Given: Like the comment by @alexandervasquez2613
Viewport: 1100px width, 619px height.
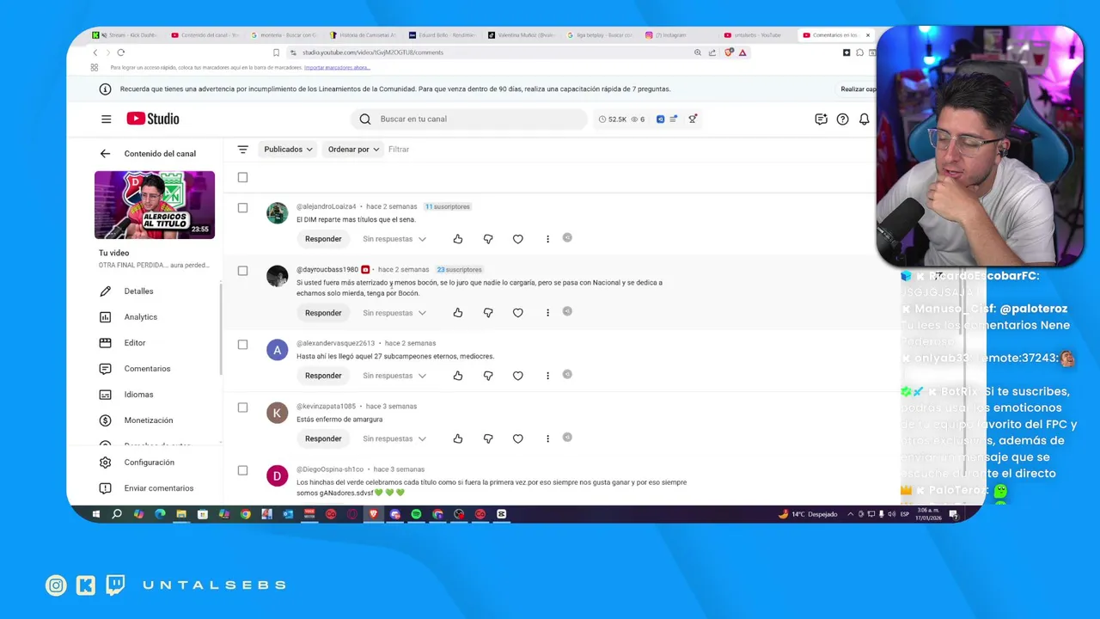Looking at the screenshot, I should 458,376.
